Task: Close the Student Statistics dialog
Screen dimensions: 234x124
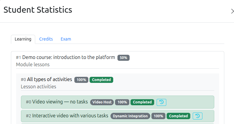Action: coord(232,11)
